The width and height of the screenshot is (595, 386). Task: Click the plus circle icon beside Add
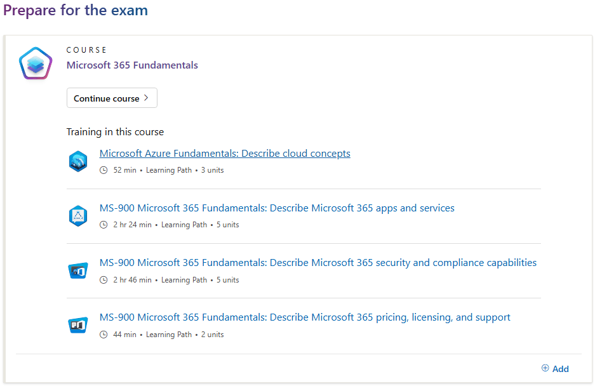point(545,368)
